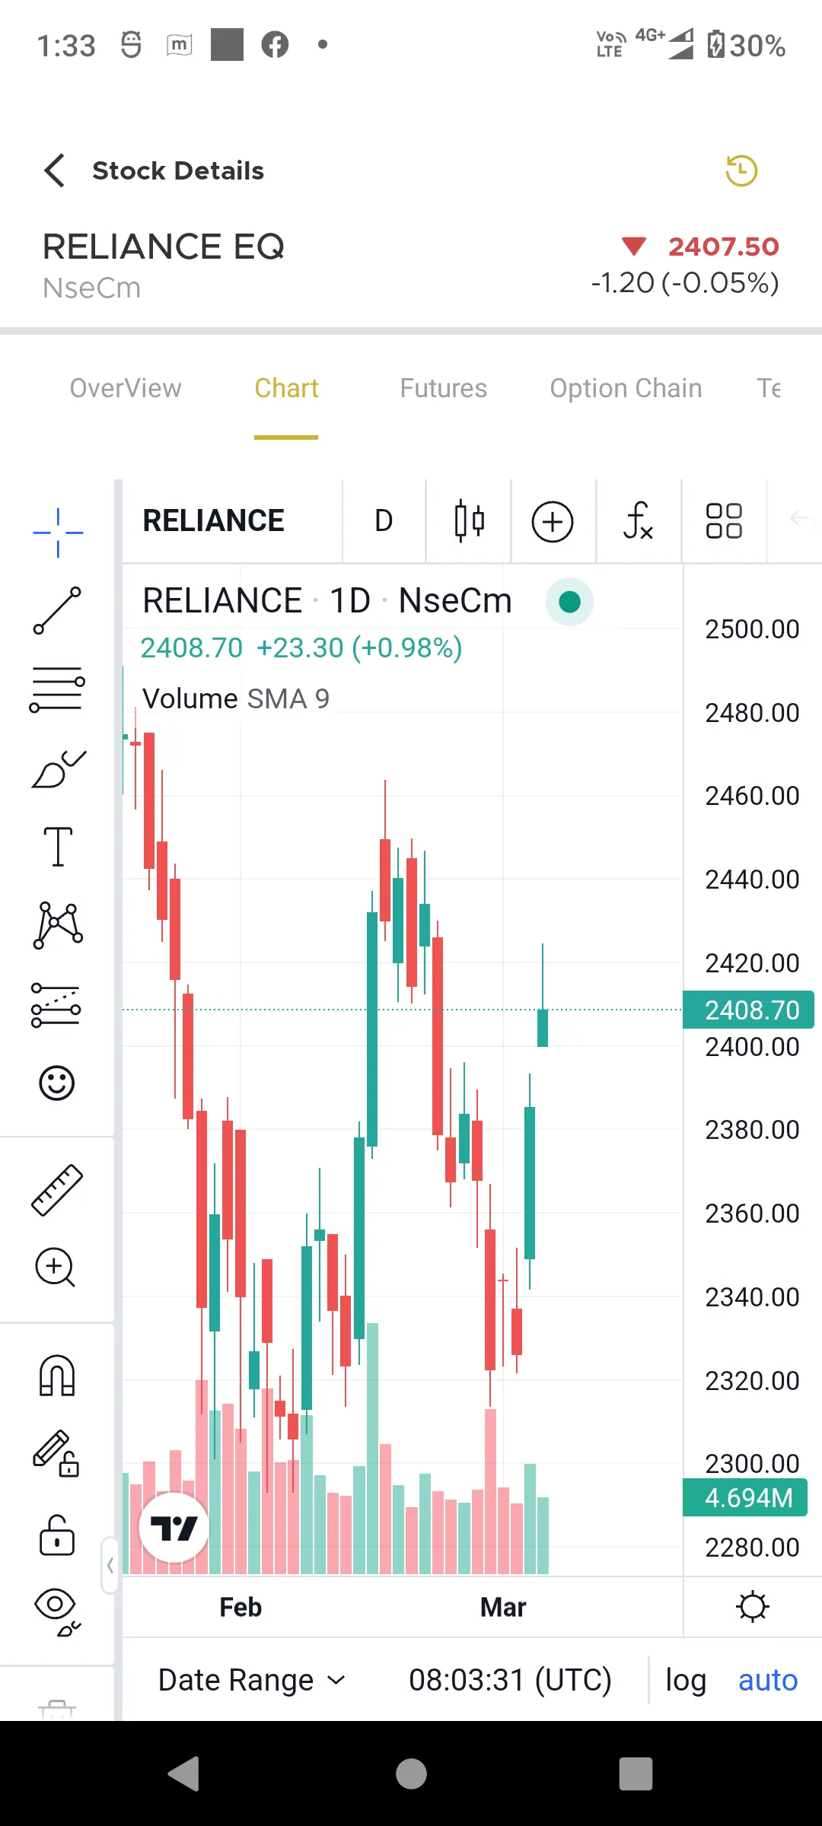The width and height of the screenshot is (822, 1826).
Task: Select the Chart tab
Action: click(x=286, y=388)
